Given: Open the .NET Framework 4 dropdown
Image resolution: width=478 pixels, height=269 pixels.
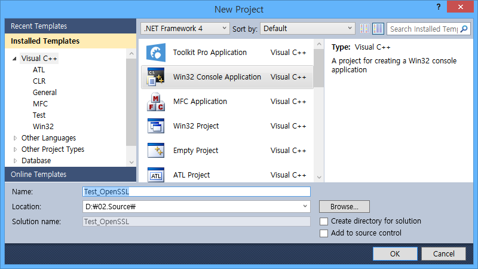Looking at the screenshot, I should click(185, 28).
